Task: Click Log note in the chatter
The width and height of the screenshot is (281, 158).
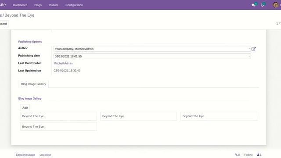Action: [x=45, y=155]
